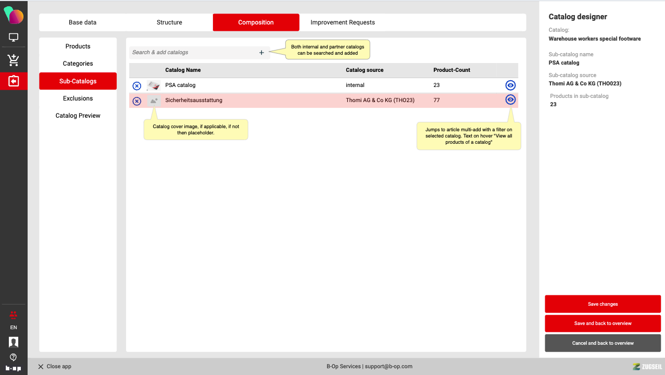Select Exclusions in the side menu

tap(78, 98)
